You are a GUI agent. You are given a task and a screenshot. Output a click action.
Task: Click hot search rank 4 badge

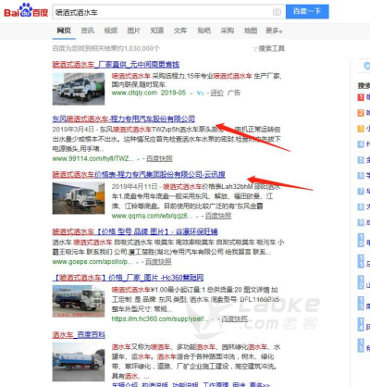[x=361, y=144]
